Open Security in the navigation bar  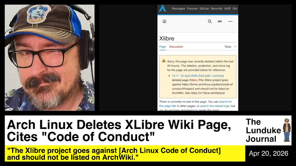[x=216, y=9]
